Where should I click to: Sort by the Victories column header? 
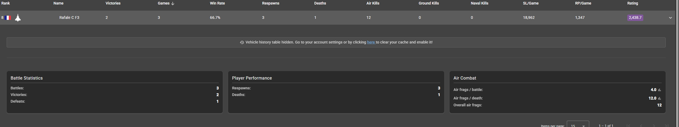pos(113,3)
